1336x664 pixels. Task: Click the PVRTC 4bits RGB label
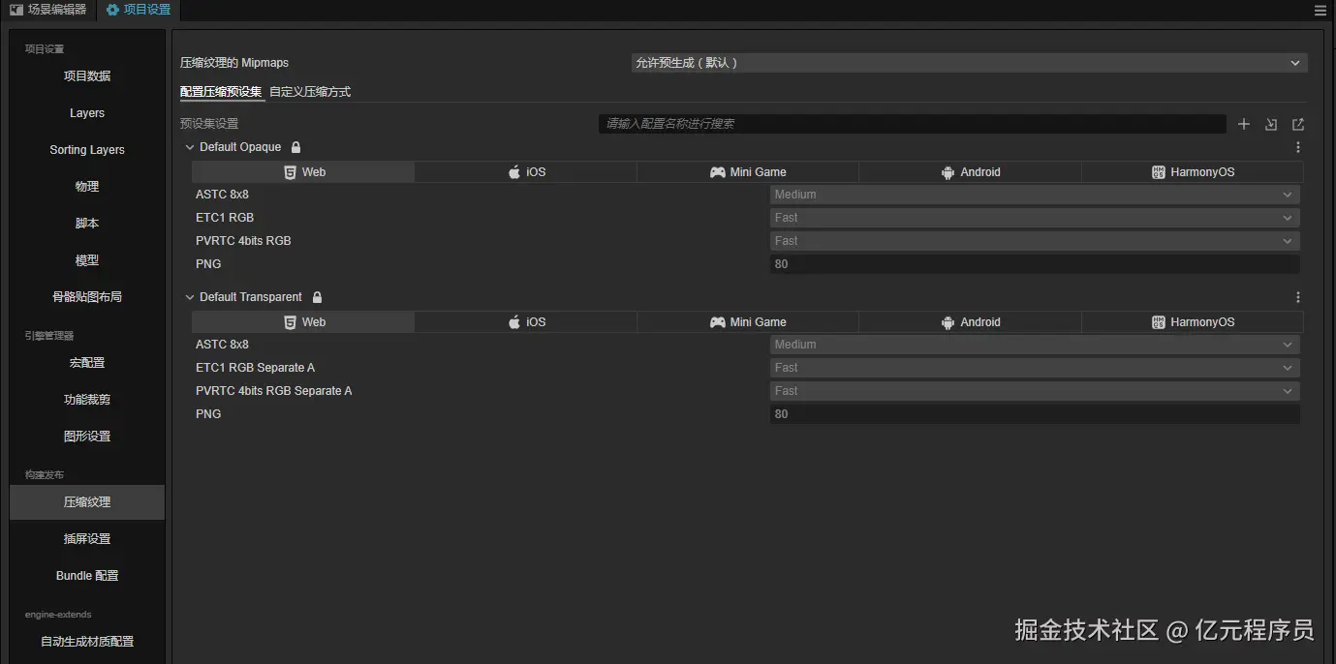click(243, 241)
